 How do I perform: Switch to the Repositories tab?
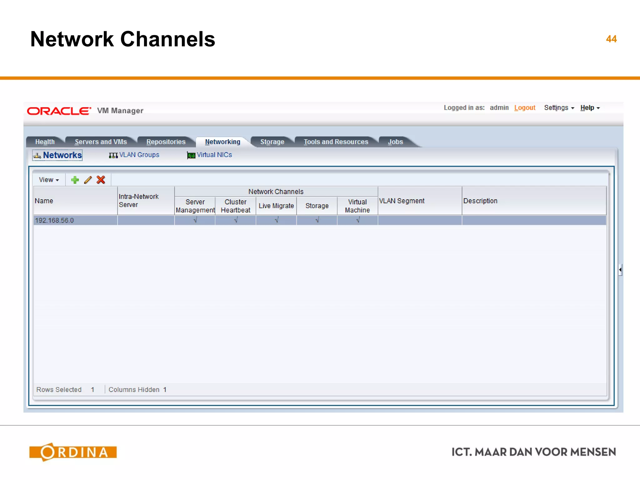(166, 142)
